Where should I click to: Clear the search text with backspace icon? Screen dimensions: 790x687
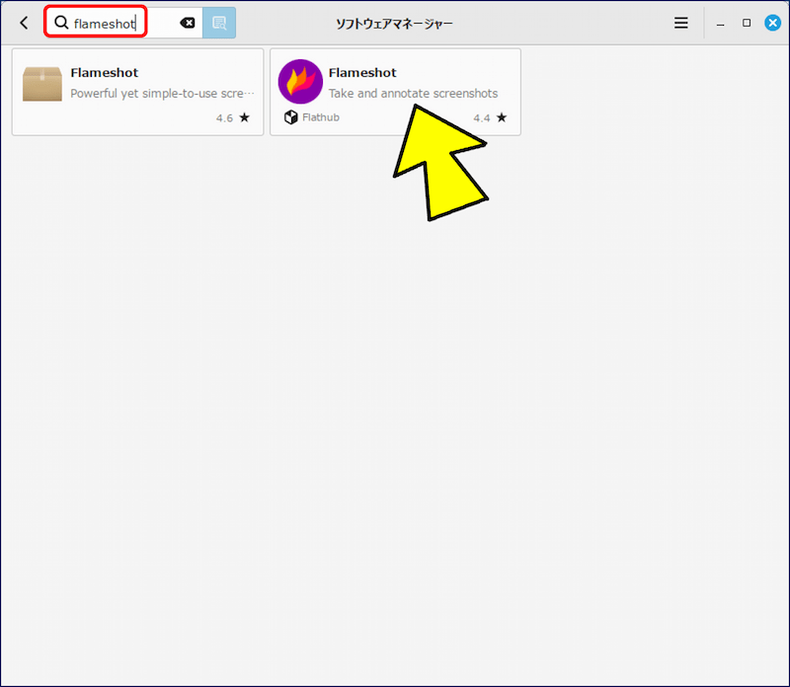click(187, 23)
